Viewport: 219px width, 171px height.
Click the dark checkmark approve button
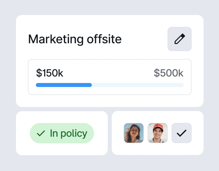[182, 133]
